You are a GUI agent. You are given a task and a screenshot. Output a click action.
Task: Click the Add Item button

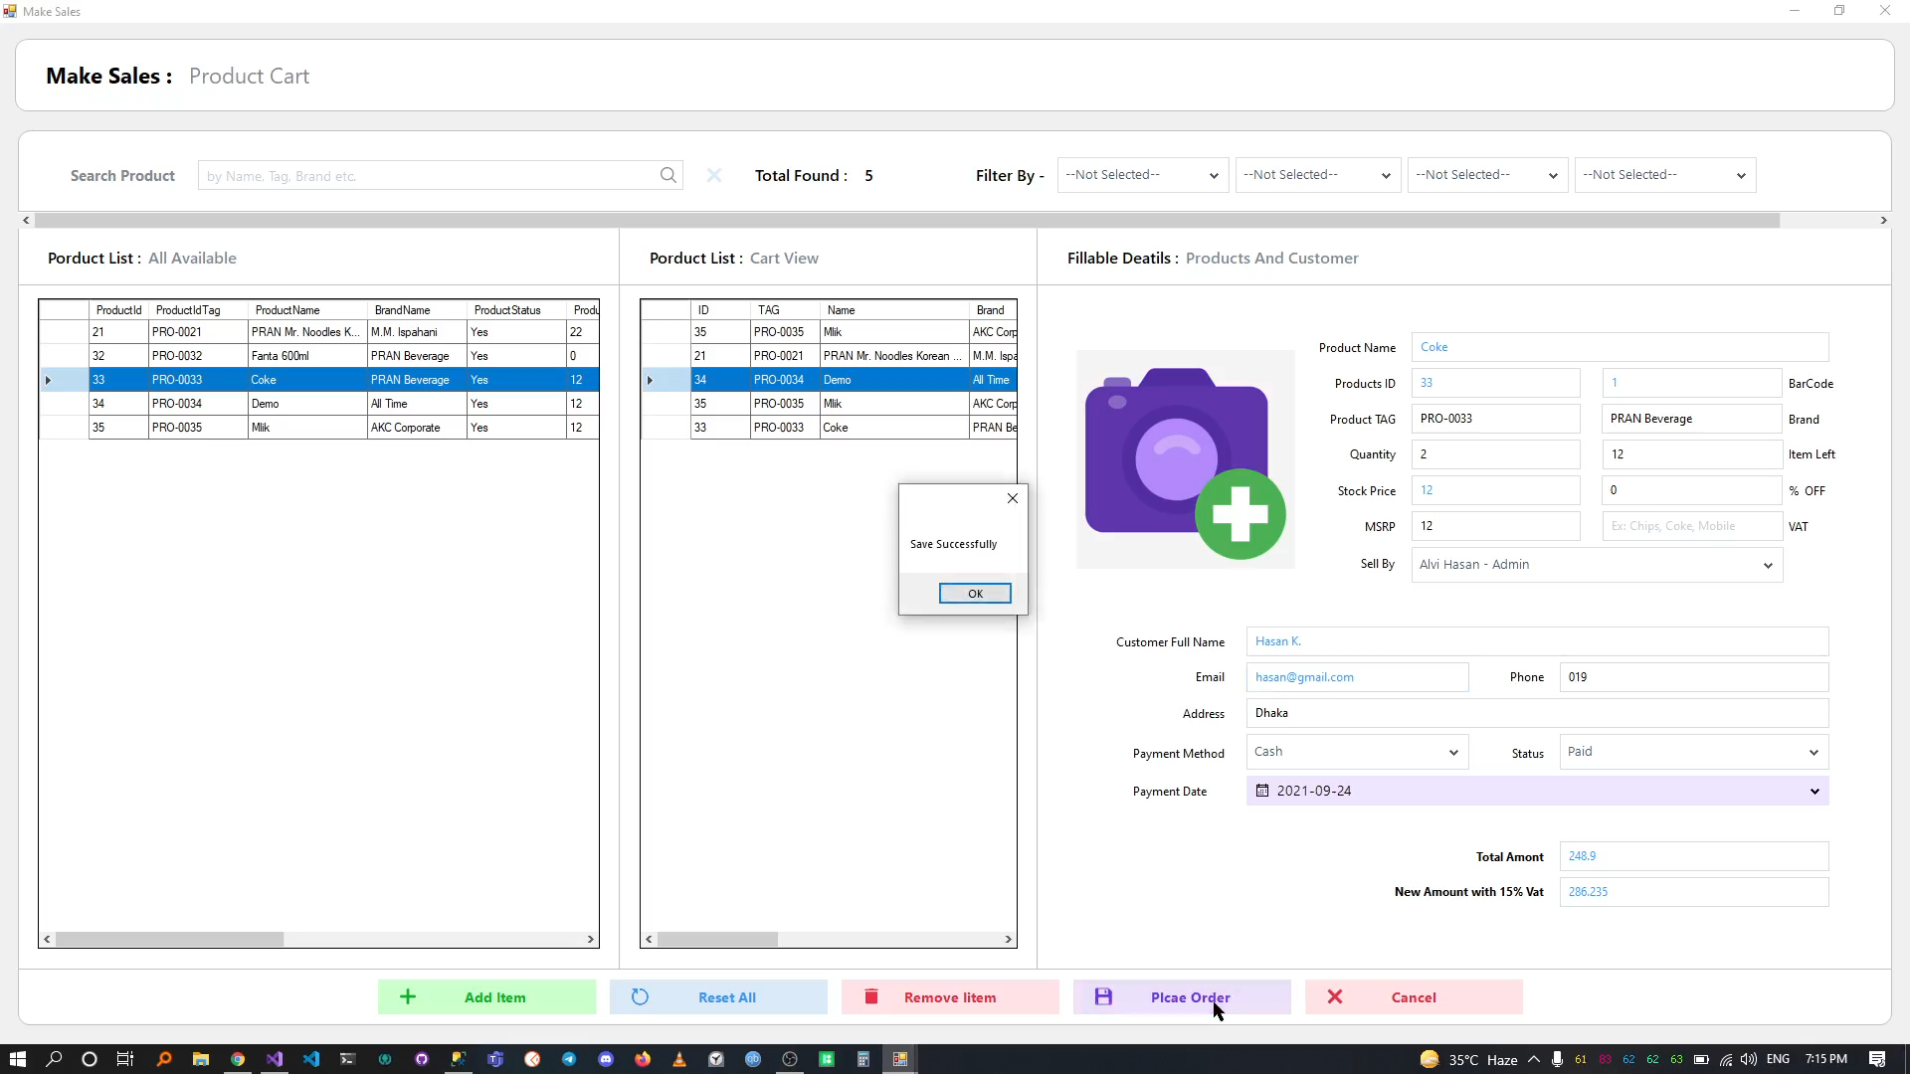click(x=486, y=997)
